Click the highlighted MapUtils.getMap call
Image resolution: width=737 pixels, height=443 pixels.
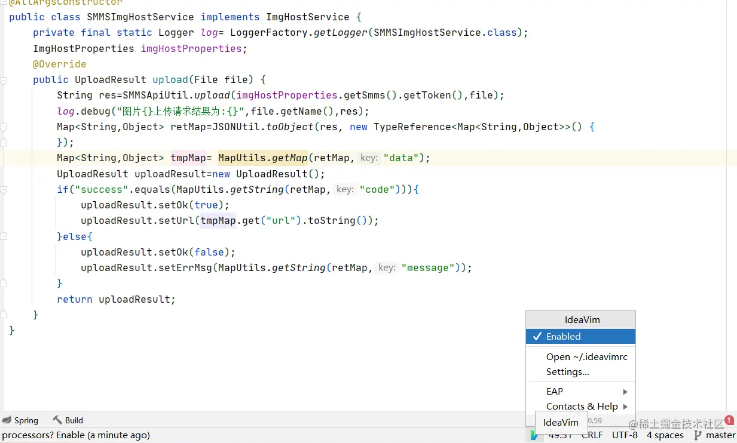[263, 158]
